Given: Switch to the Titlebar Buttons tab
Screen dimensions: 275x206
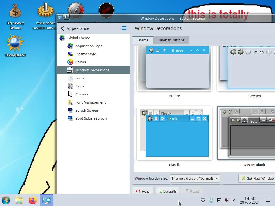Looking at the screenshot, I should [x=171, y=40].
